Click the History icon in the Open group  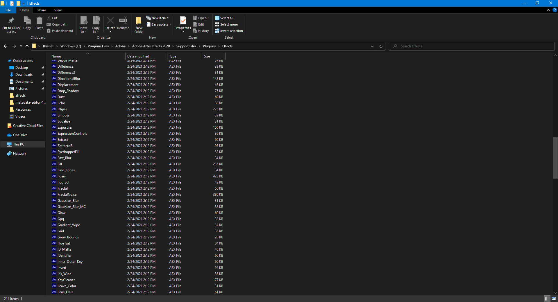pos(201,30)
